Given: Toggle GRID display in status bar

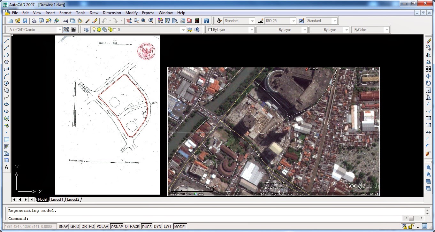Looking at the screenshot, I should [75, 226].
